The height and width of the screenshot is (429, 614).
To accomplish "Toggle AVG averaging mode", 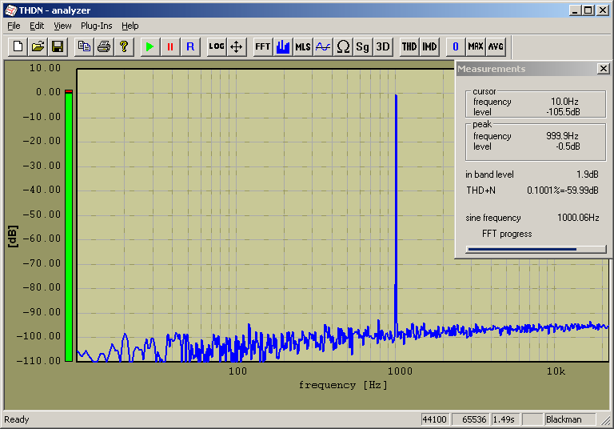I will 496,46.
